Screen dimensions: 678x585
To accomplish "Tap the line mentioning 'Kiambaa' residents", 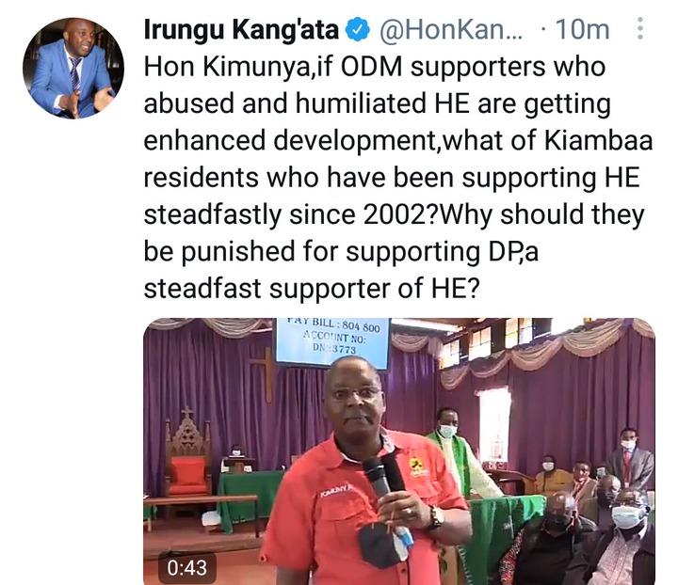I will [x=398, y=140].
